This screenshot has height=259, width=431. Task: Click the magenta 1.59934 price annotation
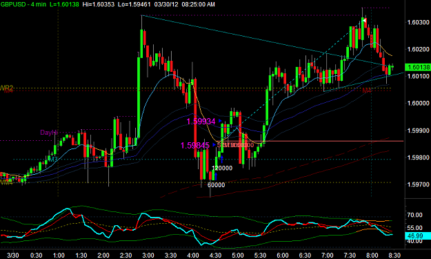point(201,122)
